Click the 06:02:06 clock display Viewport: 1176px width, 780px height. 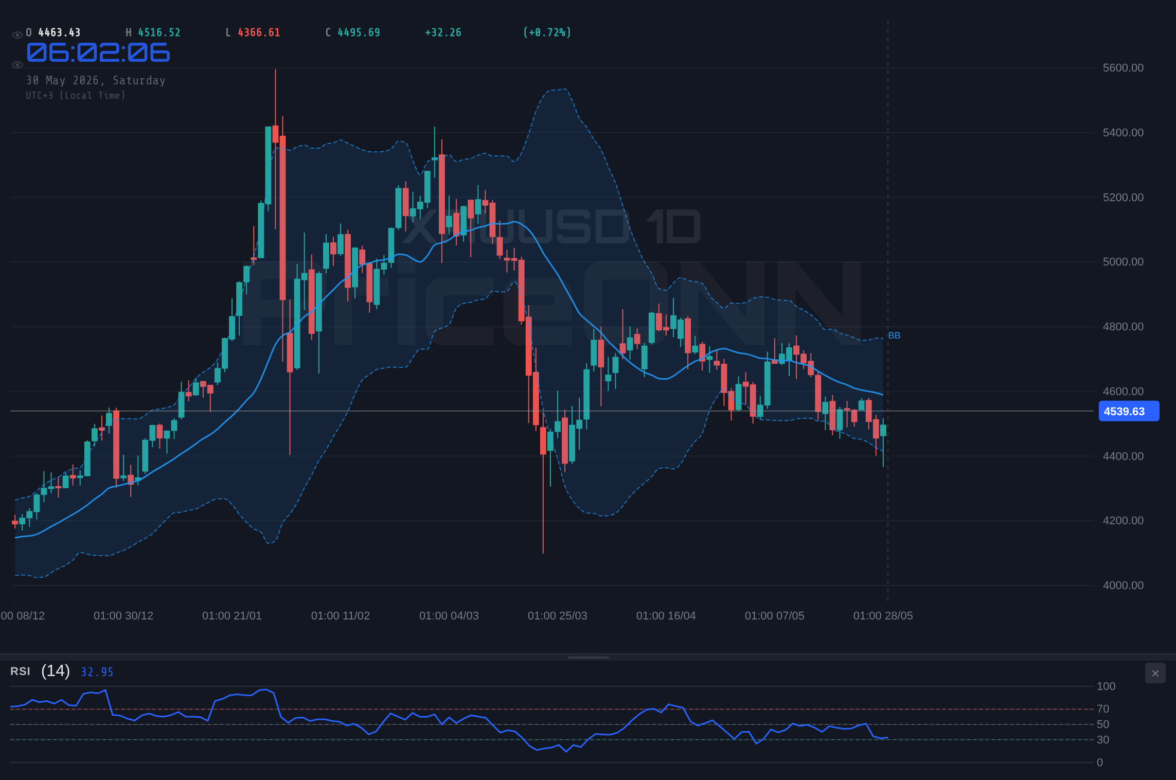point(98,52)
